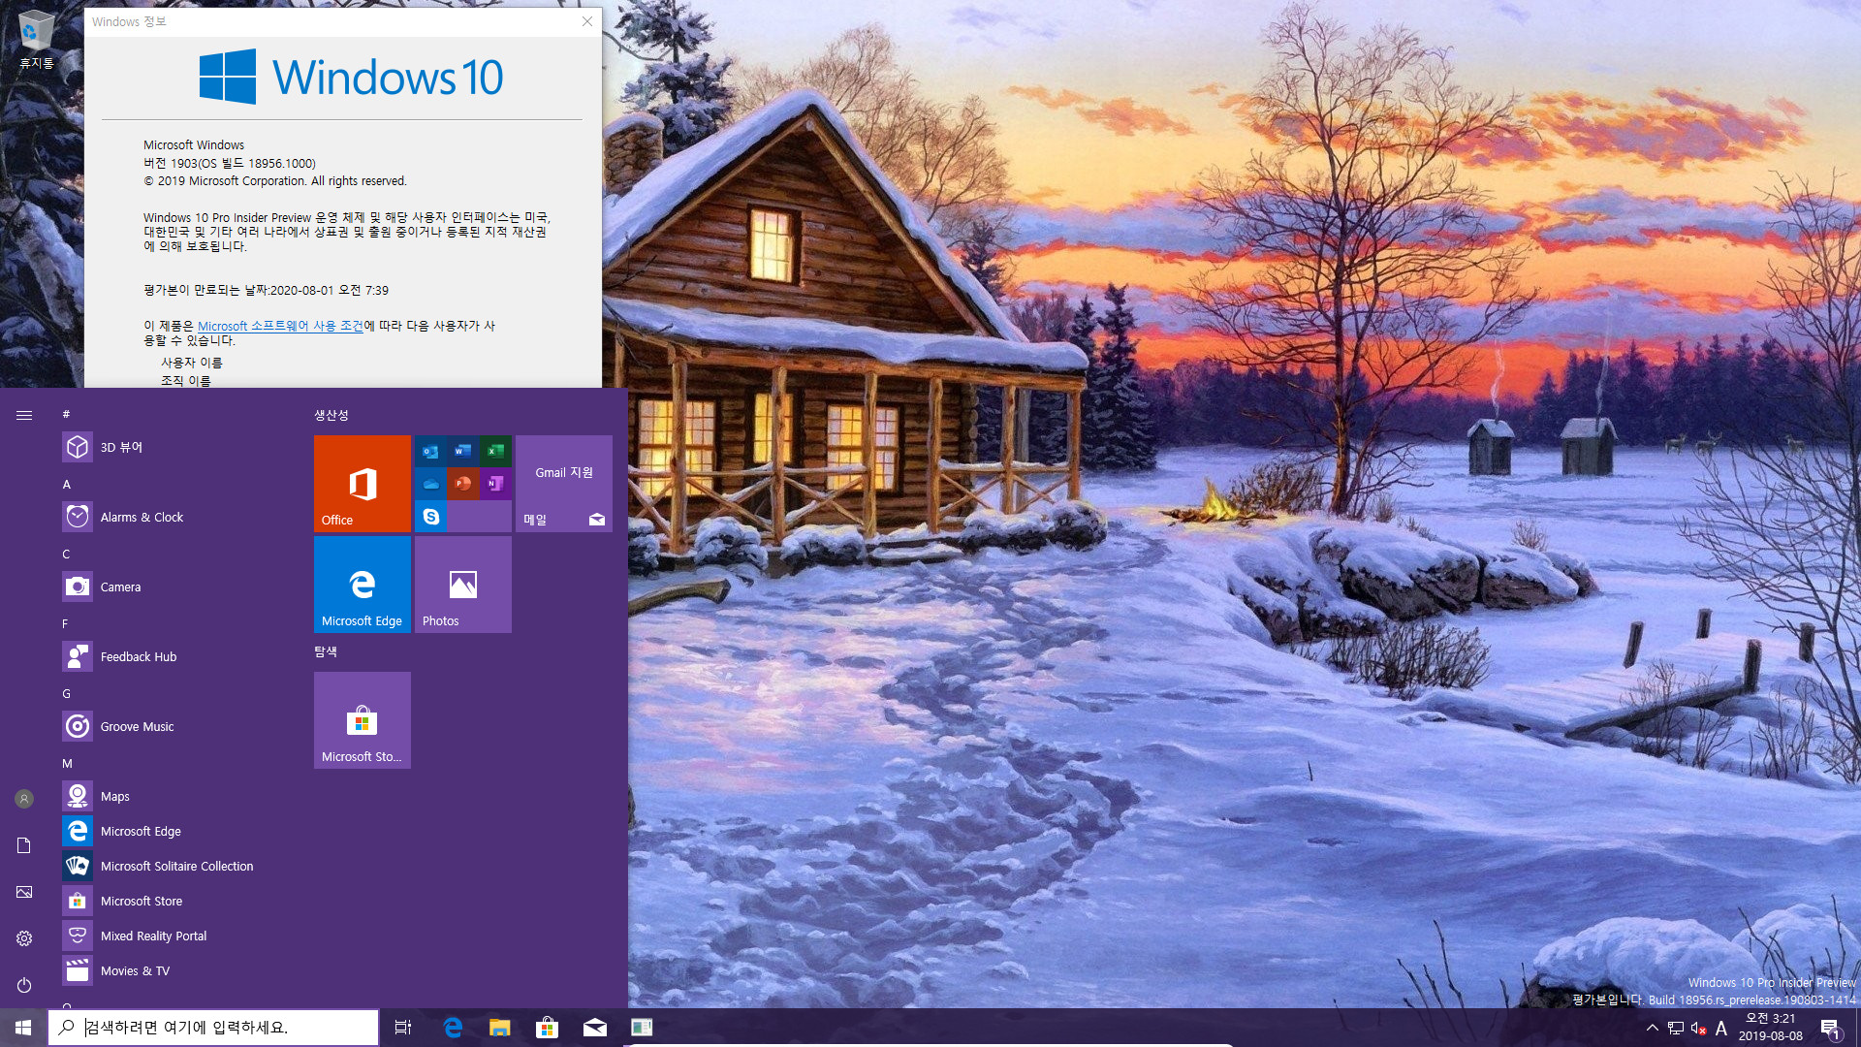This screenshot has height=1047, width=1861.
Task: Open the Office tile
Action: click(x=363, y=484)
